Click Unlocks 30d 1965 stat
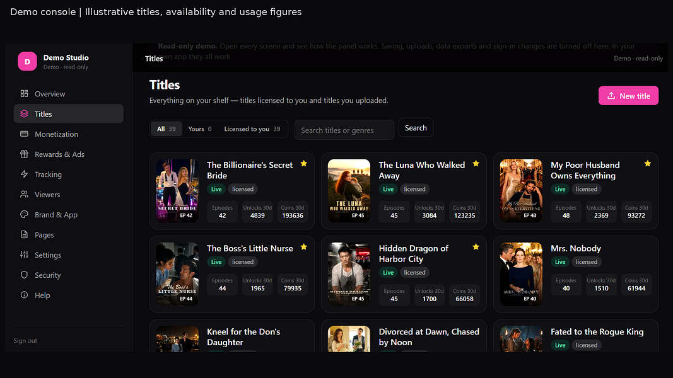The image size is (673, 378). tap(257, 285)
